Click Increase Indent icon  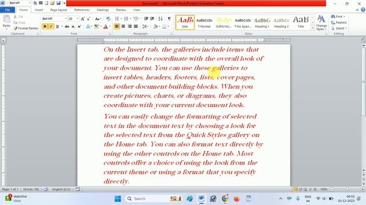click(152, 19)
